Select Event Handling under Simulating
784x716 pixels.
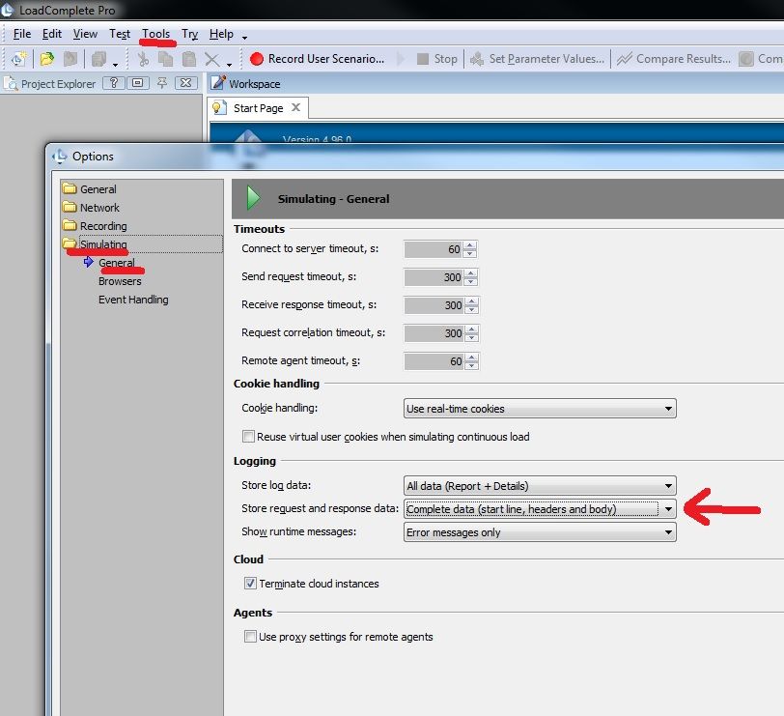[133, 300]
